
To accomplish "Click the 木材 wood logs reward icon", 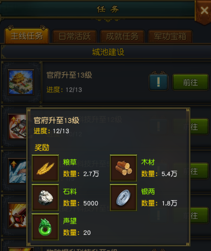I will tap(123, 168).
